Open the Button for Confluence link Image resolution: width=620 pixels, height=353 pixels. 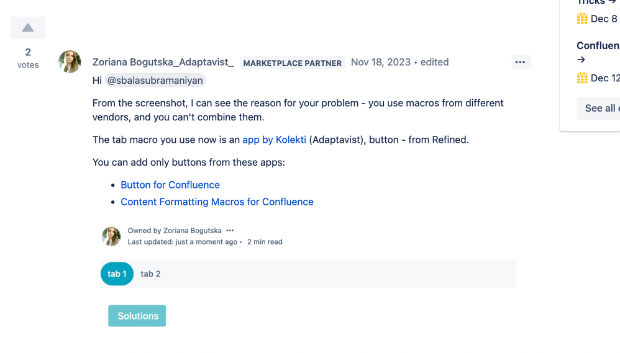[x=170, y=185]
